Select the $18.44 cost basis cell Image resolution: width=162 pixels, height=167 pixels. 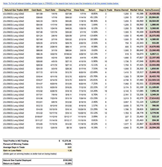[39, 77]
